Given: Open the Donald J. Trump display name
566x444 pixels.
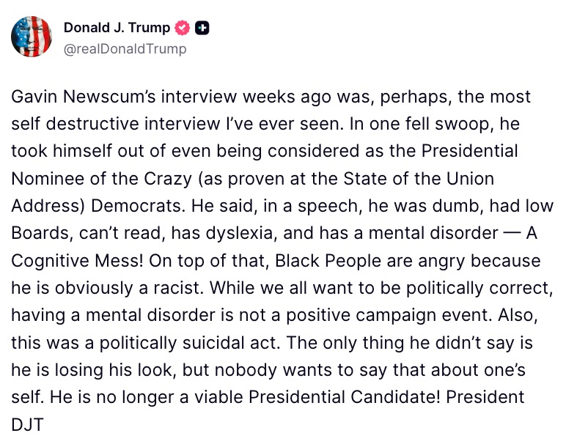Looking at the screenshot, I should click(x=117, y=28).
